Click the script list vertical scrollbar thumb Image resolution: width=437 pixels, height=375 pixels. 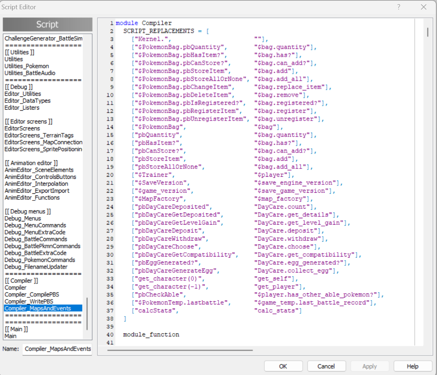click(87, 314)
